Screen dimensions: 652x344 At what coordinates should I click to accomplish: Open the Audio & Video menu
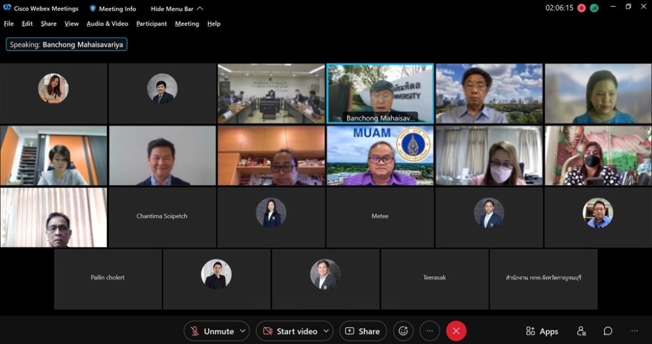(x=107, y=23)
